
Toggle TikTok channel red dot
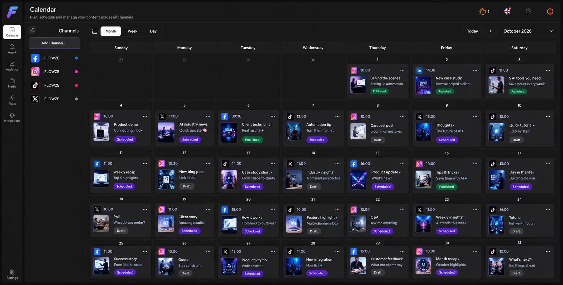[x=76, y=85]
